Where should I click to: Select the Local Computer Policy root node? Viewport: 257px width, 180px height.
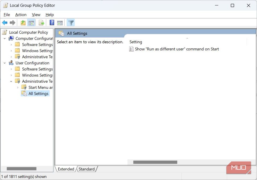pos(29,32)
